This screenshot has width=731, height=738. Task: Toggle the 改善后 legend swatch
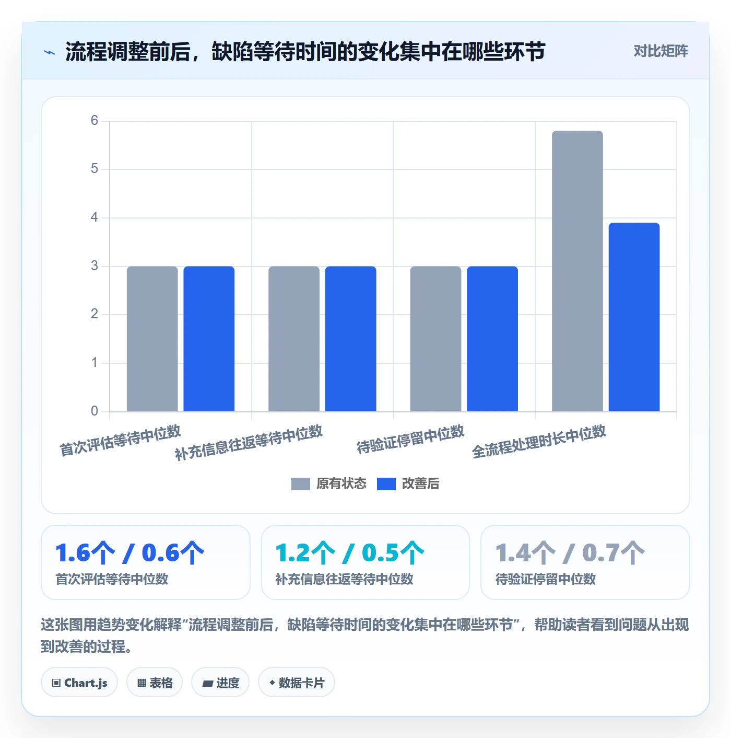point(386,484)
